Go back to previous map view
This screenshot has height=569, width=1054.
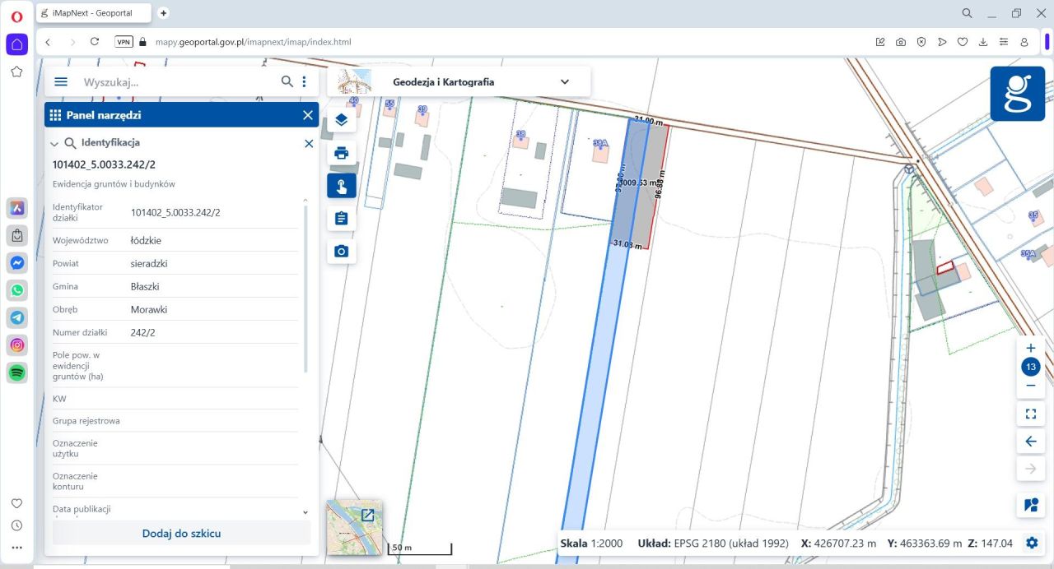(1030, 442)
